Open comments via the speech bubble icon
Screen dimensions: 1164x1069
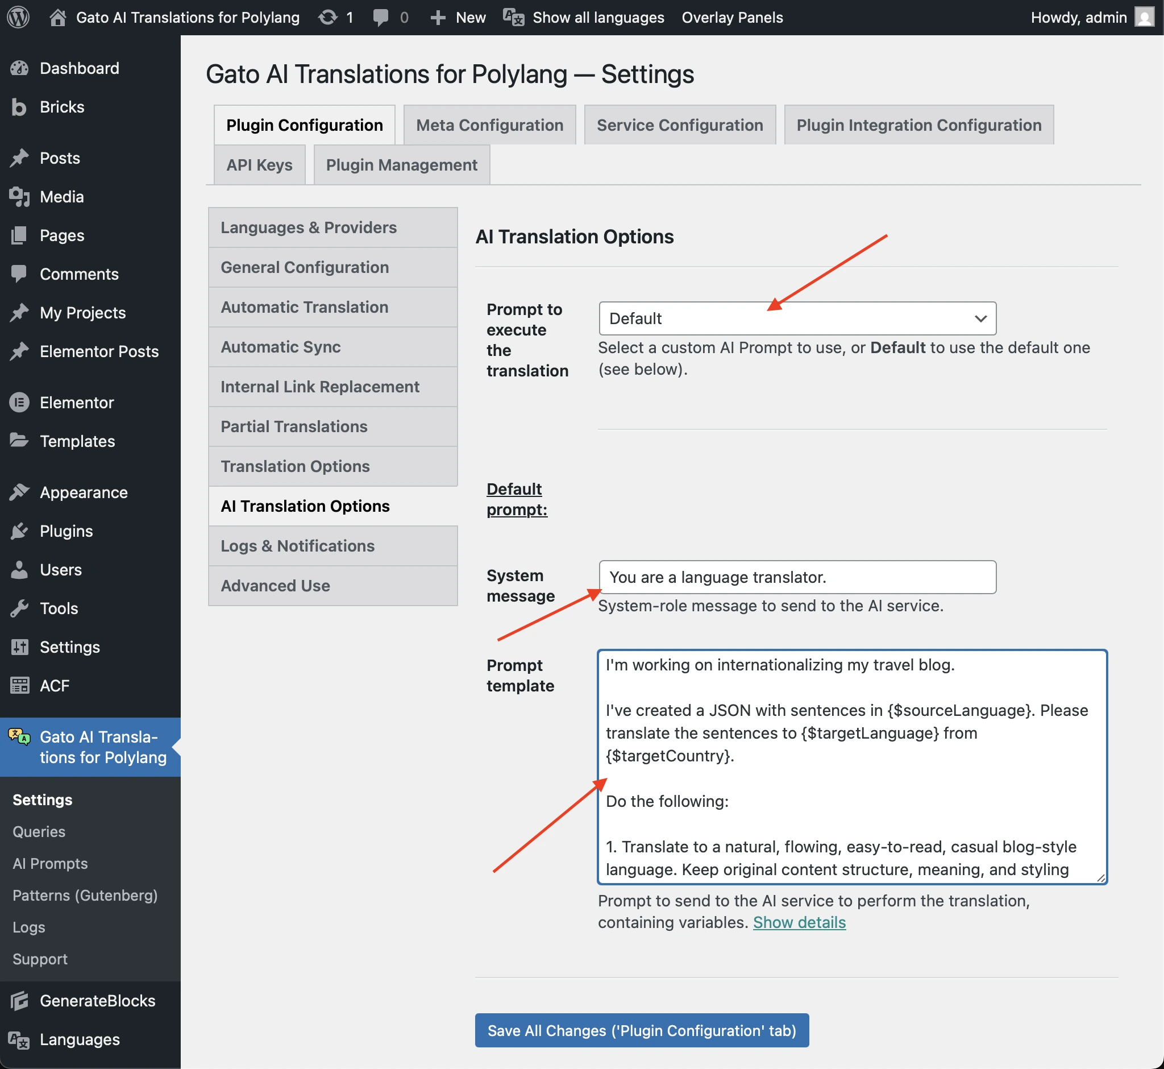point(381,18)
